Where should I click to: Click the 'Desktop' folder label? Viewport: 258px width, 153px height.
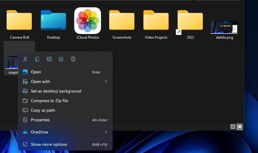click(x=53, y=37)
